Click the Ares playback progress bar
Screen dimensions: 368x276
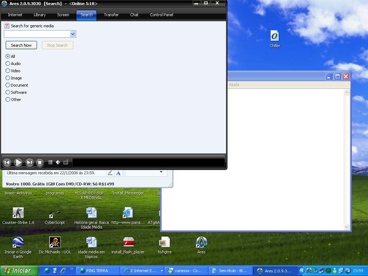pos(114,155)
